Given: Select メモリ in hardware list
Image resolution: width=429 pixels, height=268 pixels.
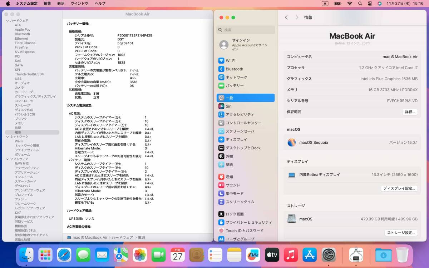Looking at the screenshot, I should tap(19, 123).
